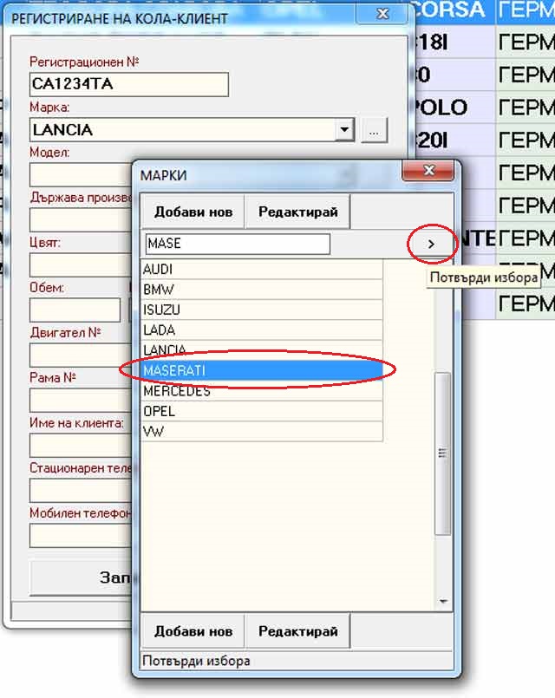Select MERCEDES in the brand list

(x=262, y=391)
